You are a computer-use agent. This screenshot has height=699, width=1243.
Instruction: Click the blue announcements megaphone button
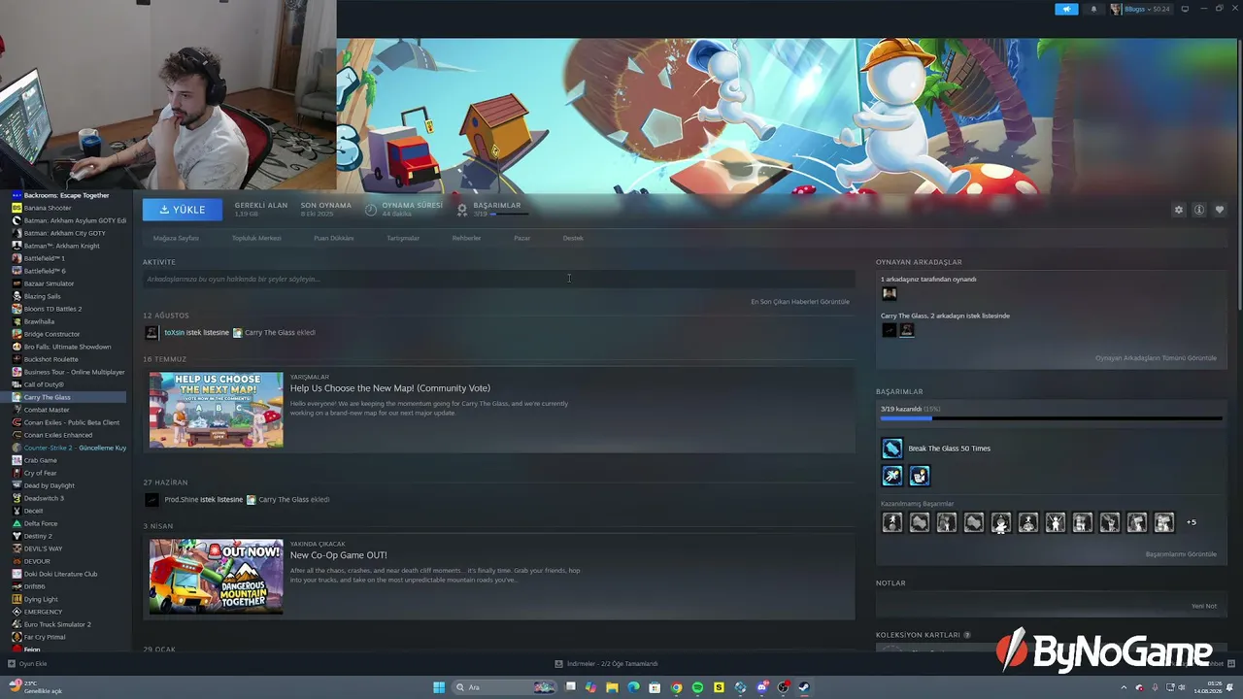[x=1066, y=9]
